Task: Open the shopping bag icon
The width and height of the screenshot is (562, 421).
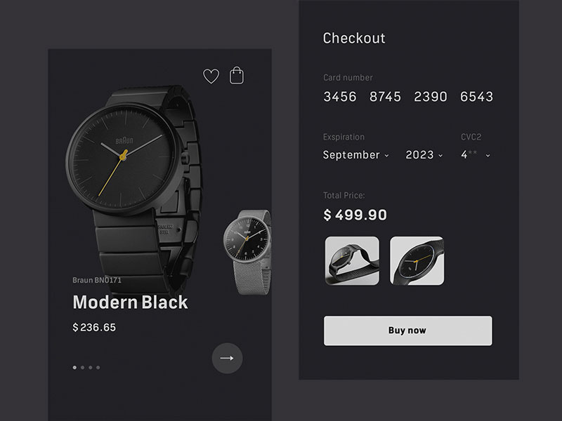Action: 237,76
